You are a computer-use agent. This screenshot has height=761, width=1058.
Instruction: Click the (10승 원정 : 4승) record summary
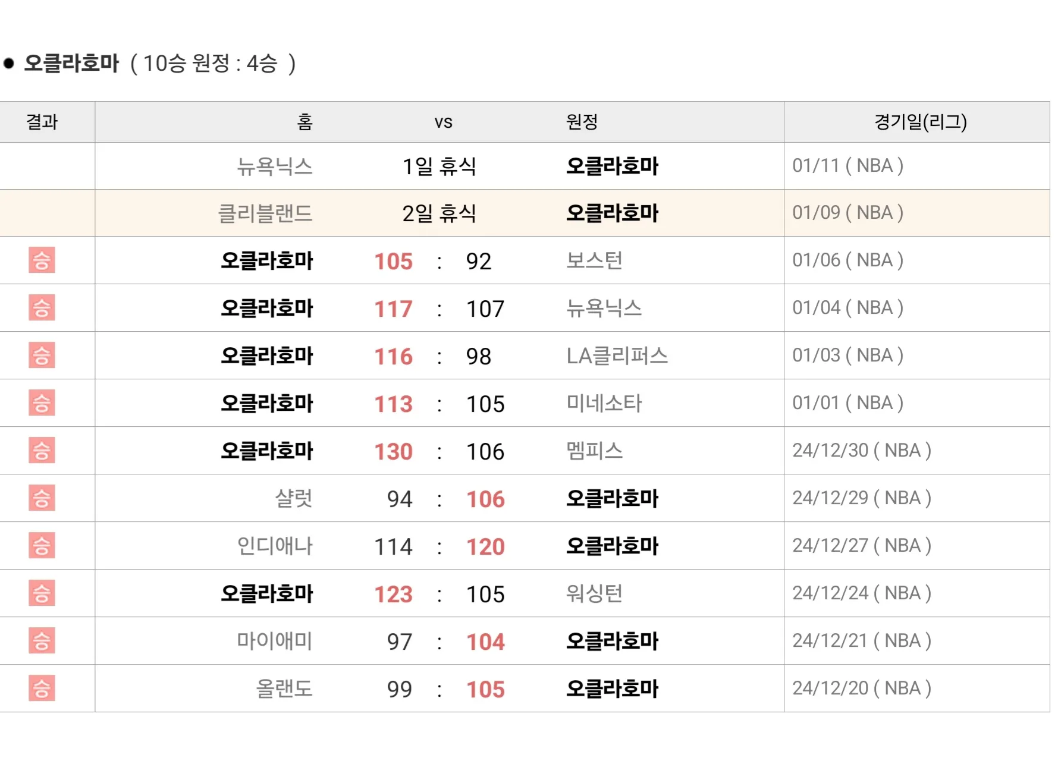click(214, 64)
